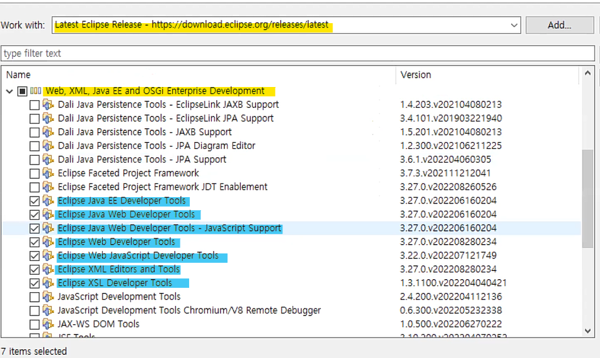Click version 1.3.1100.v202204040421

tap(453, 283)
